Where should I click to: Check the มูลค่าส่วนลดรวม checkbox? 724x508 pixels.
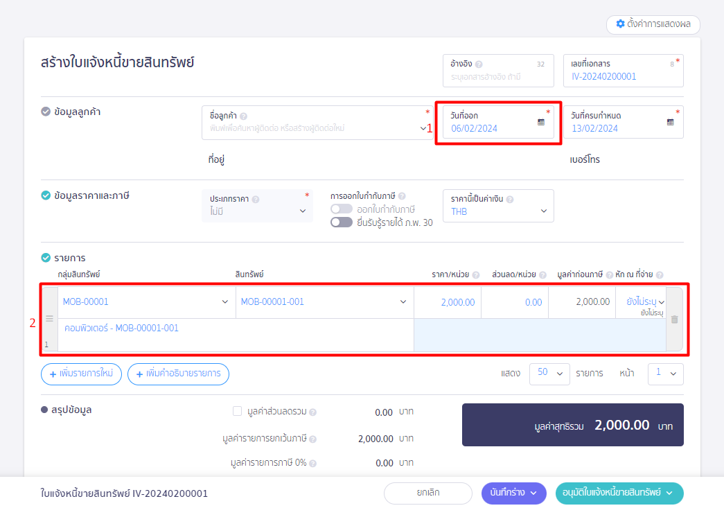click(x=238, y=411)
